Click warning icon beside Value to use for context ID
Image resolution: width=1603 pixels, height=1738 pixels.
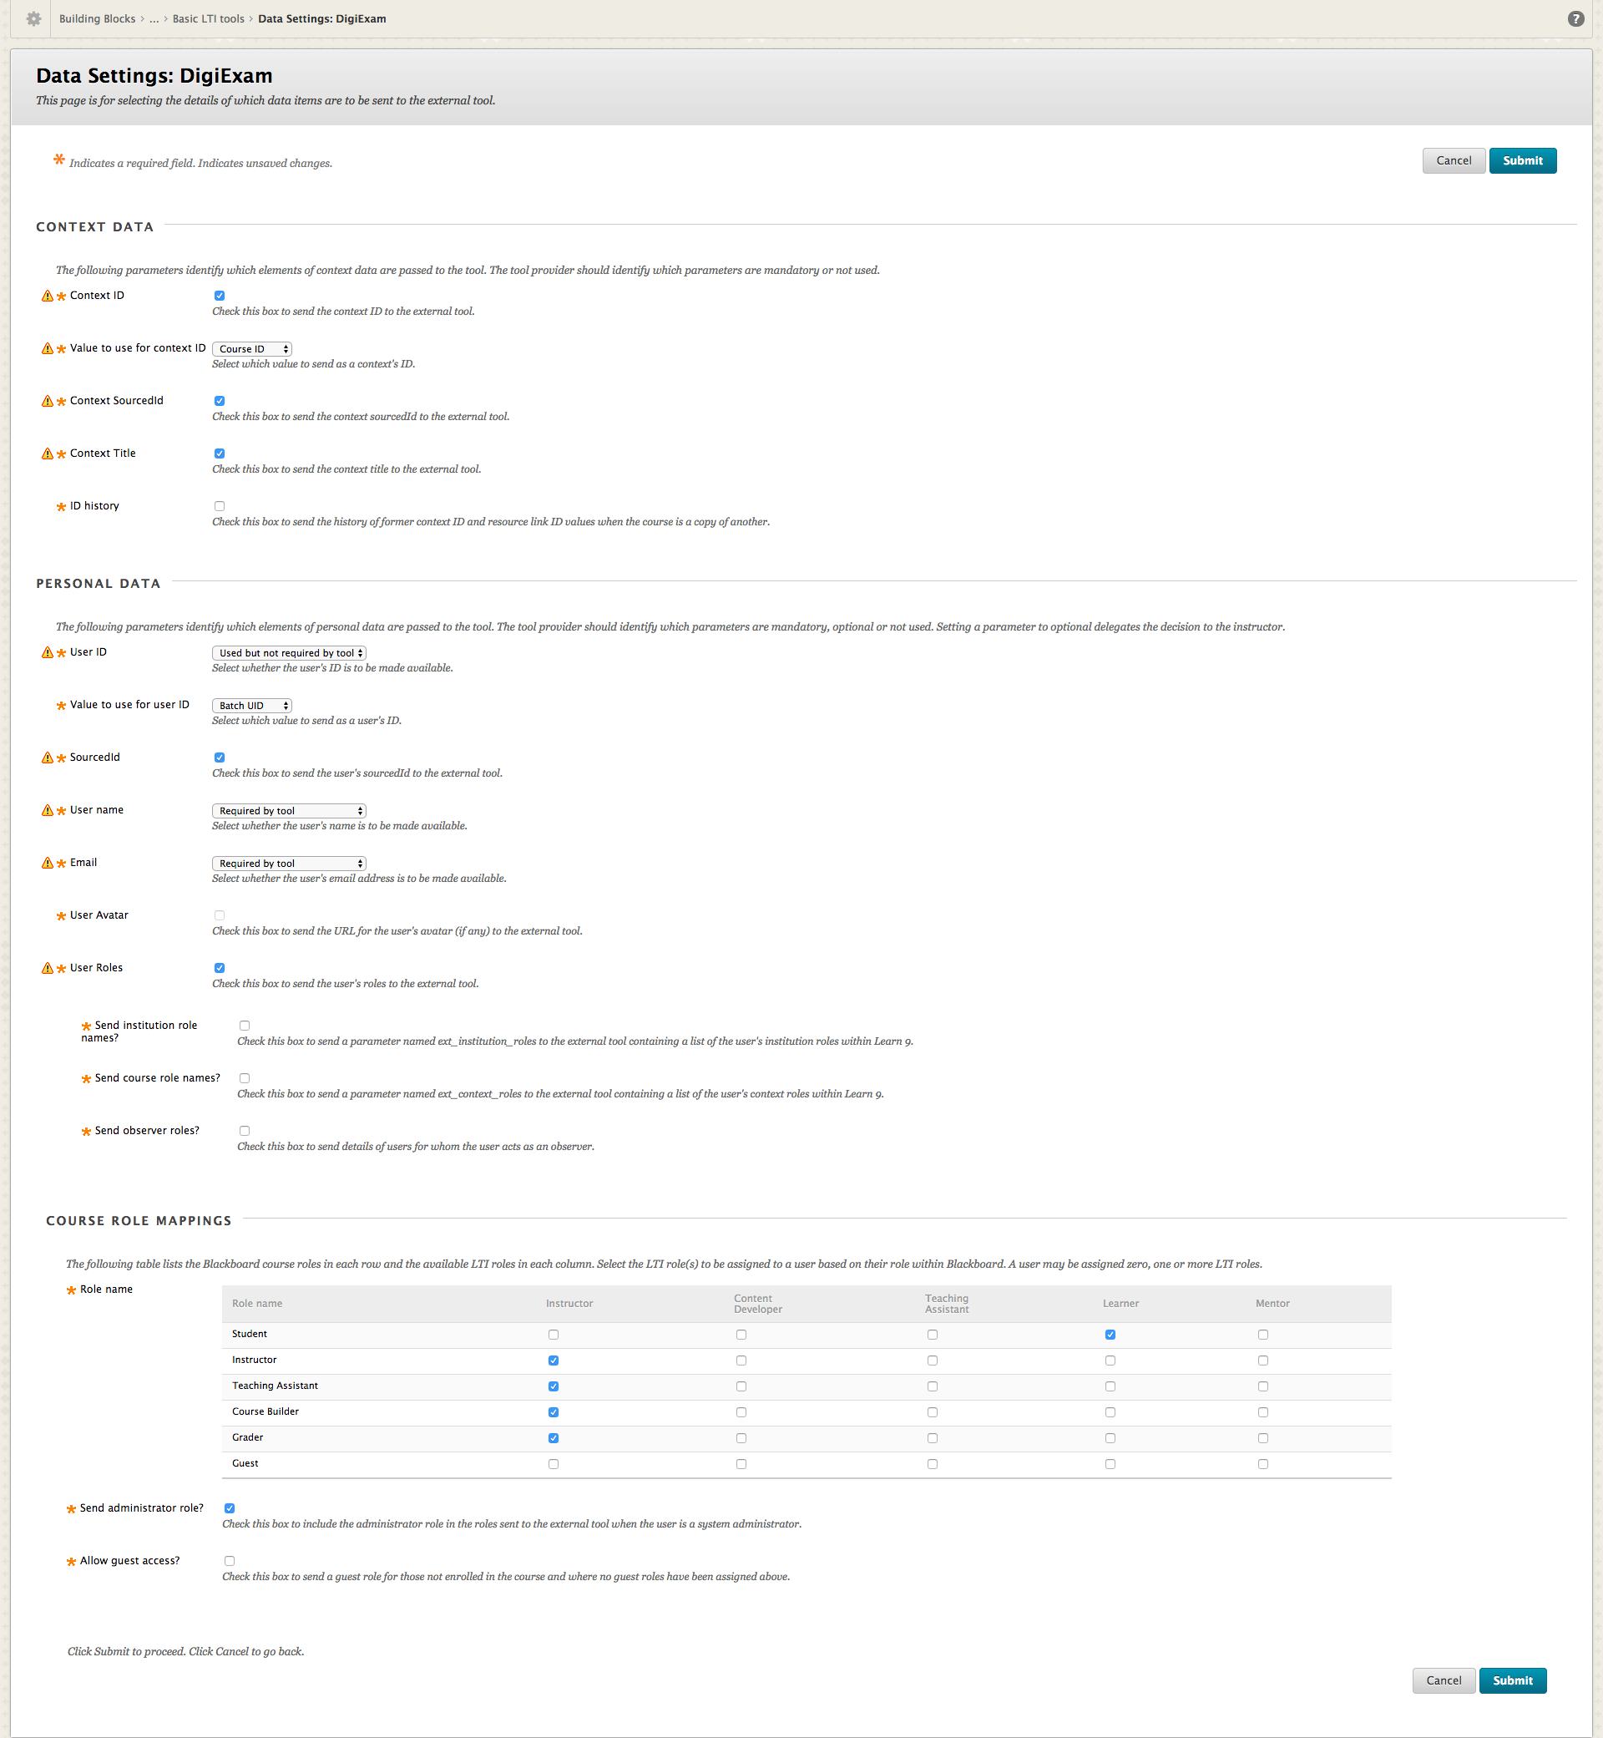[48, 349]
